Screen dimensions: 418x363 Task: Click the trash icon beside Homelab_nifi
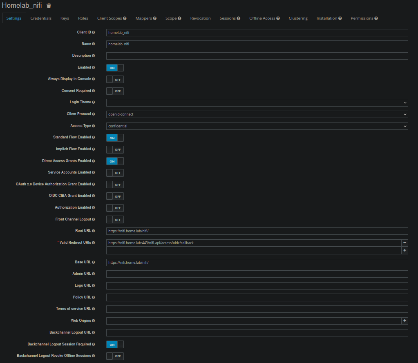click(49, 6)
